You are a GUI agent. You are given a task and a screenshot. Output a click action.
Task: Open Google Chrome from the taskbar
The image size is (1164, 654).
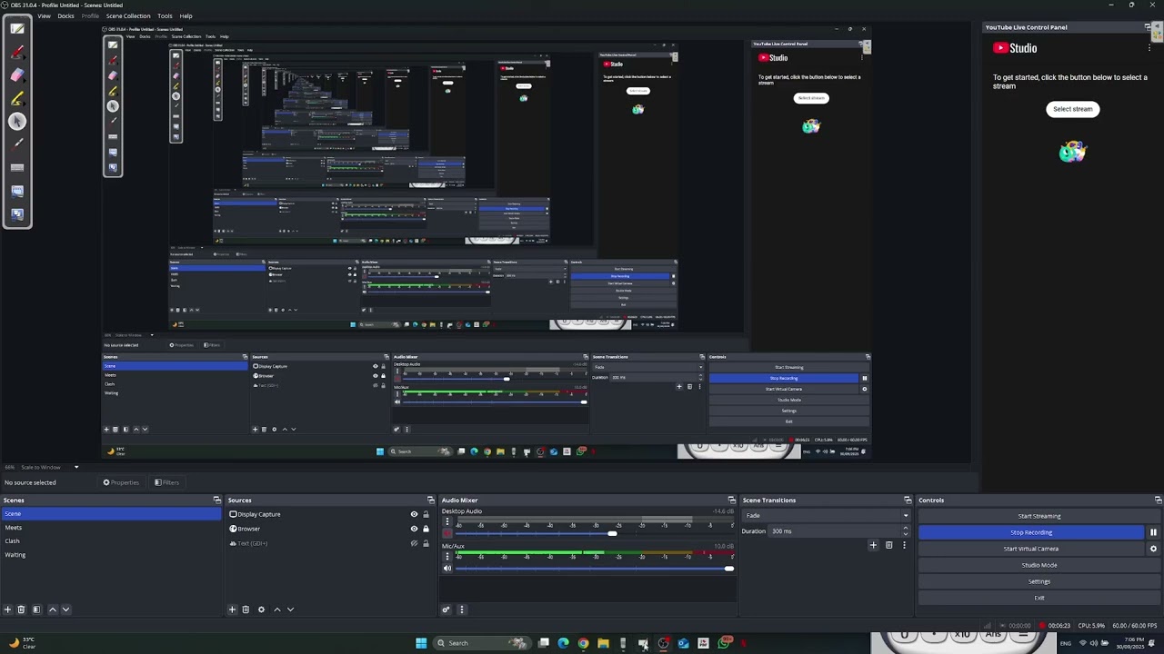point(583,643)
